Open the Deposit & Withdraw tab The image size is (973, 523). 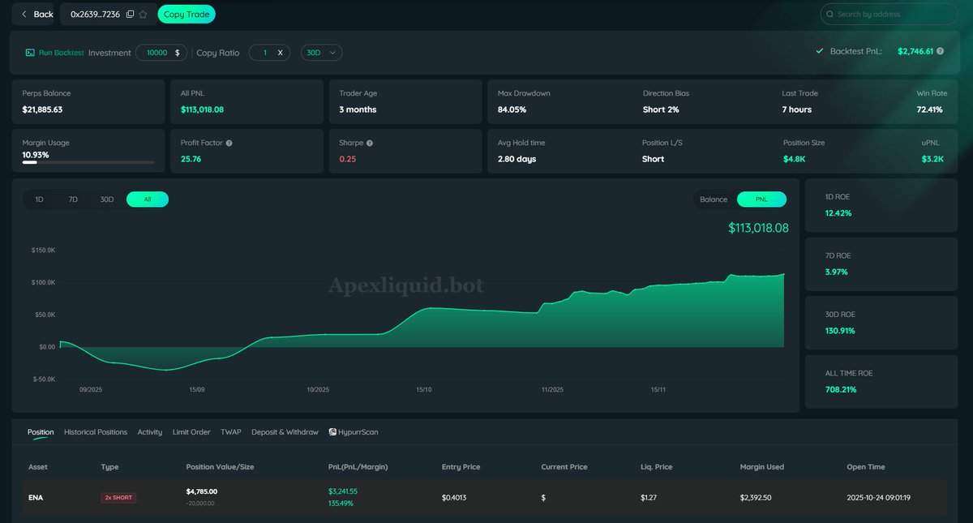coord(285,432)
